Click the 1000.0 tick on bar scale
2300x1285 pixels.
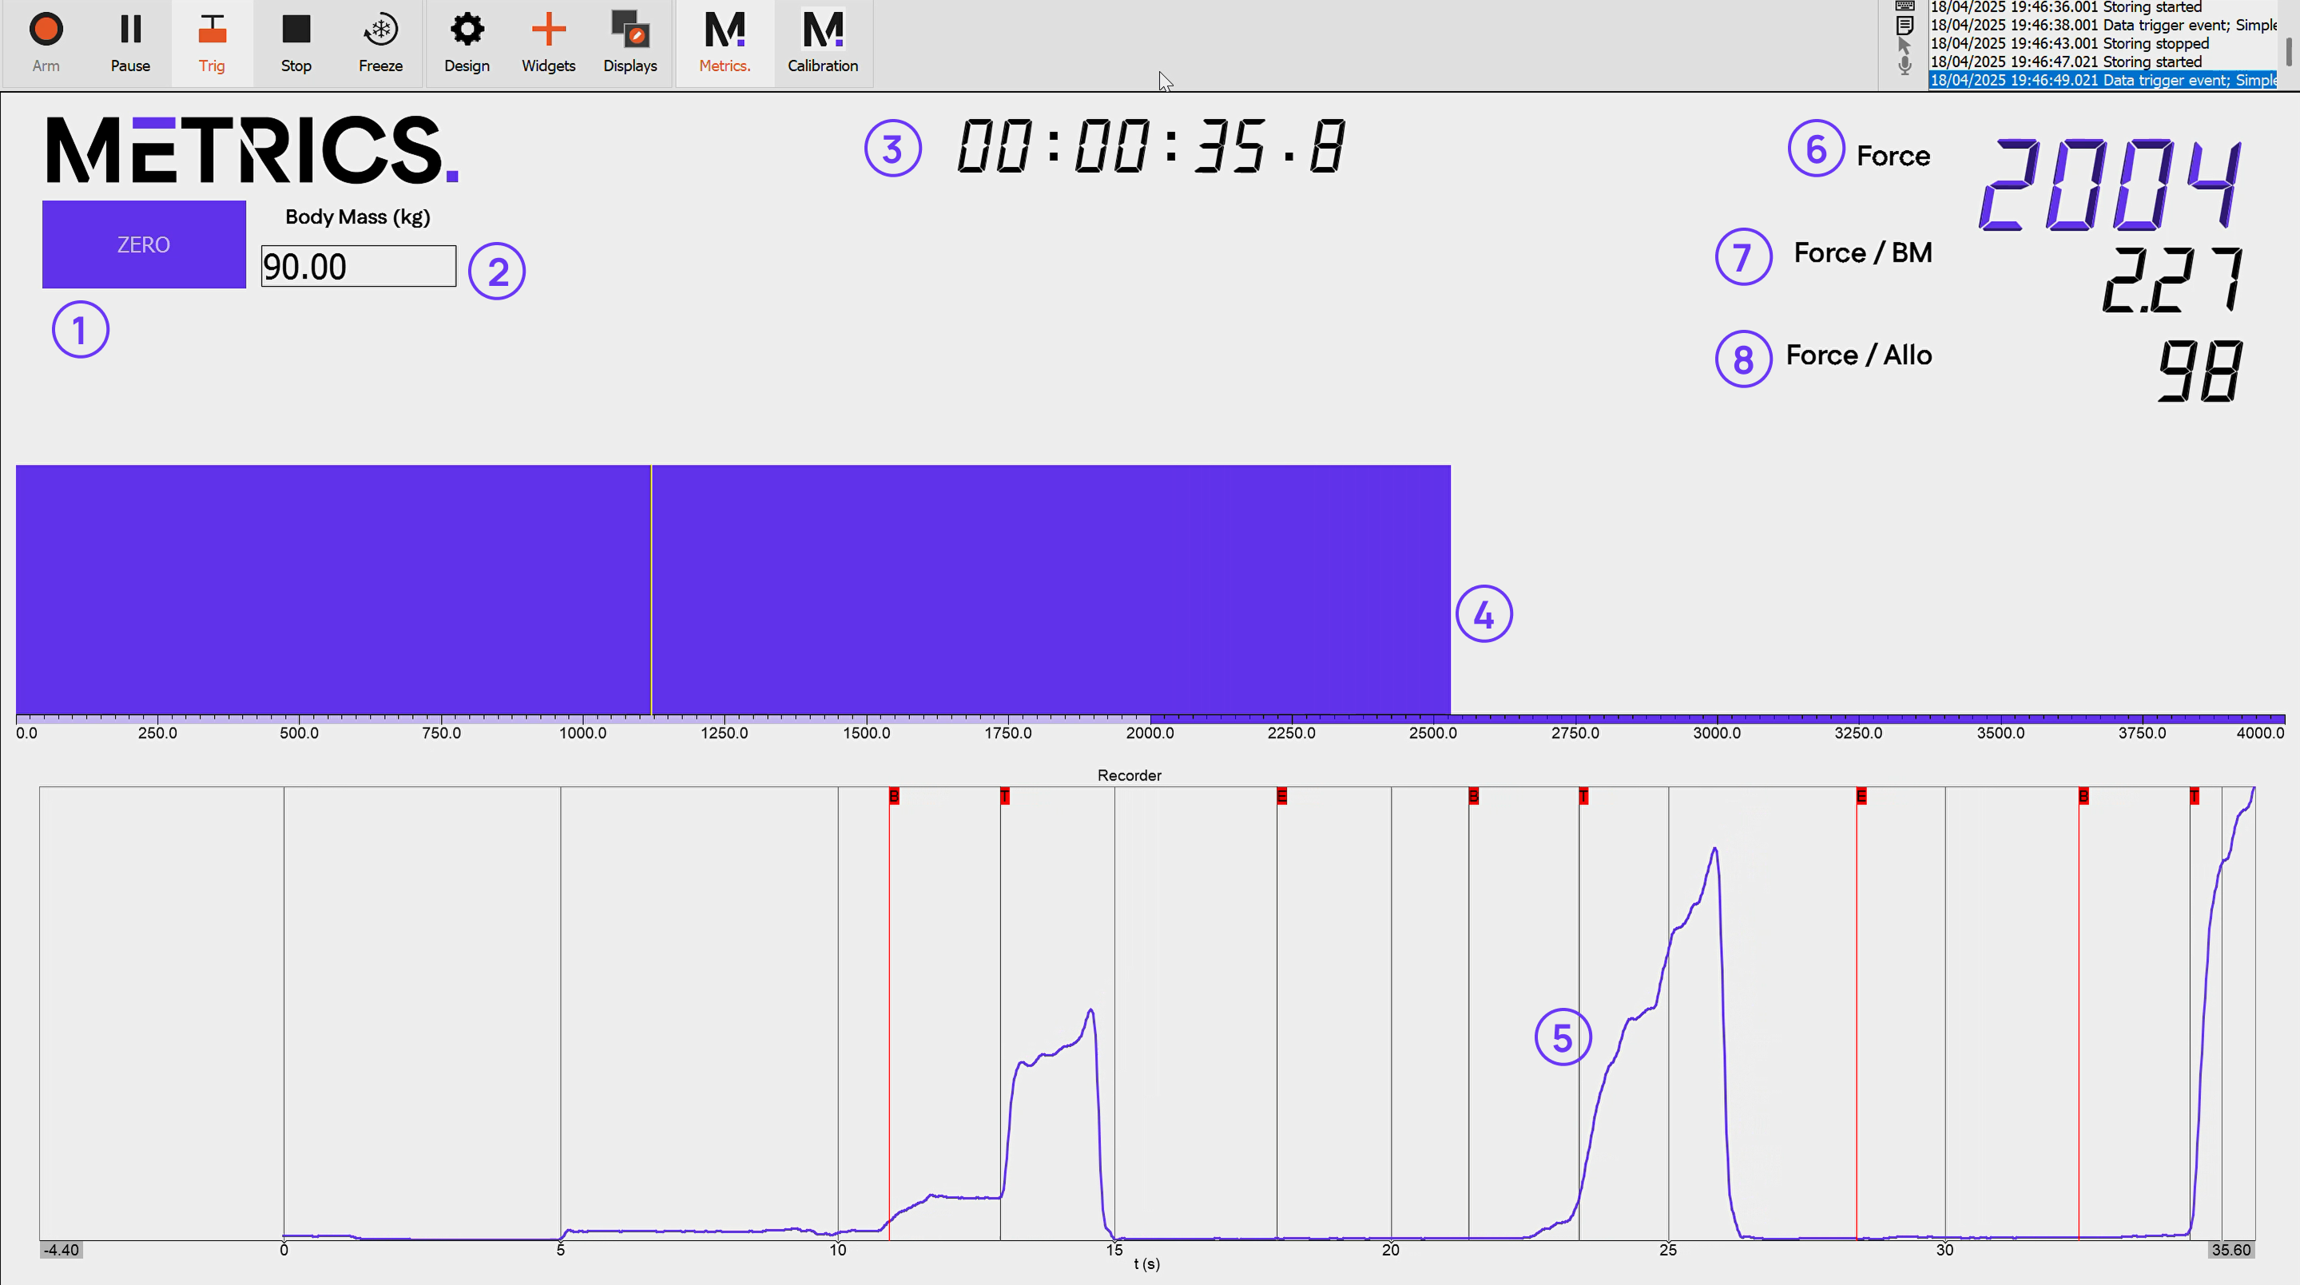tap(583, 732)
